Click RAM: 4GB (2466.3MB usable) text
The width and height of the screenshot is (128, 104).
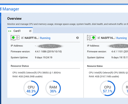27,76
